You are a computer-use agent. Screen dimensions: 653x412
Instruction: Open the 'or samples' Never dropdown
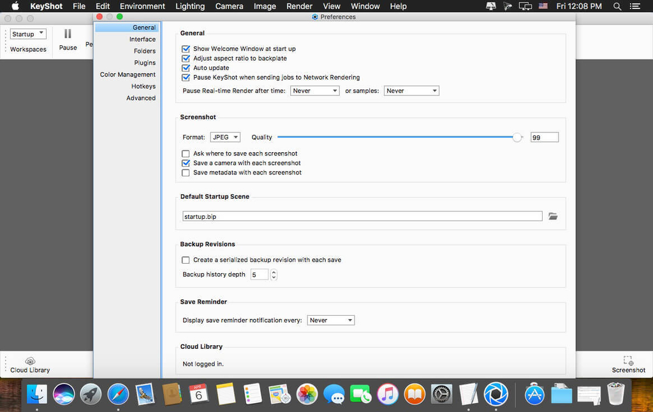pyautogui.click(x=411, y=90)
